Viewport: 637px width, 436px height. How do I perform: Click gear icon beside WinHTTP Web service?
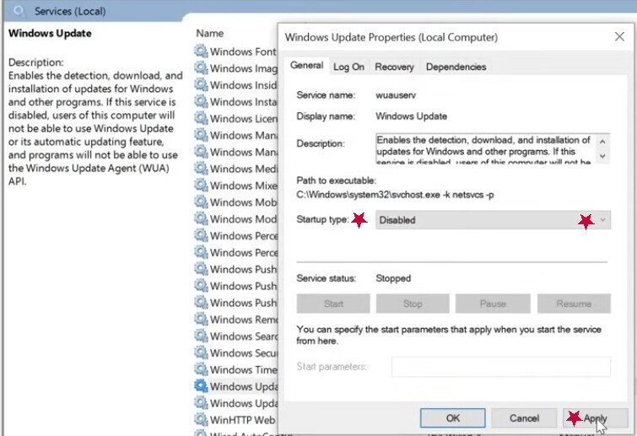[201, 419]
